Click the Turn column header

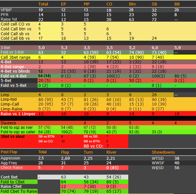click(88, 152)
